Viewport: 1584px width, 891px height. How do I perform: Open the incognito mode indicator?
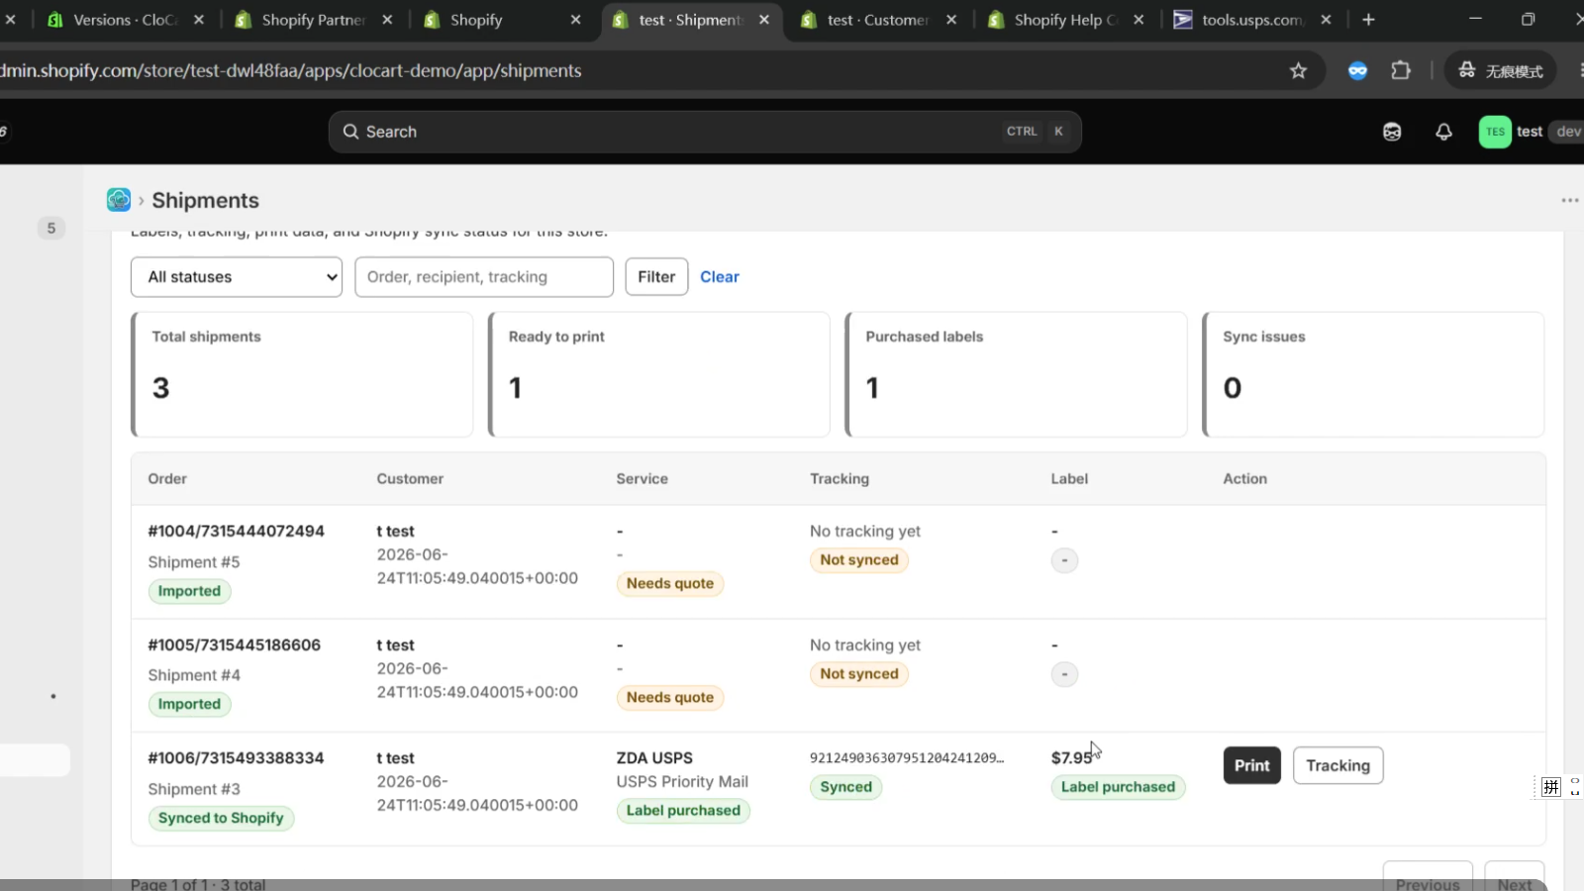(1501, 70)
